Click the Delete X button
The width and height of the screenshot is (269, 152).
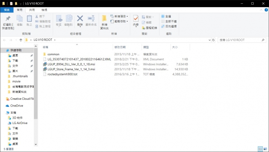(x=80, y=21)
